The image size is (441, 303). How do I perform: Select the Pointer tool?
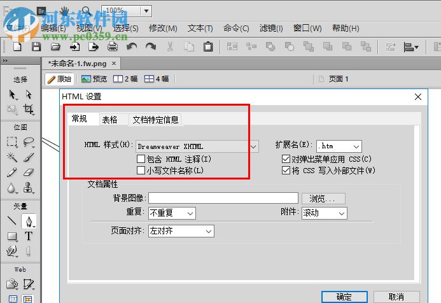(12, 95)
